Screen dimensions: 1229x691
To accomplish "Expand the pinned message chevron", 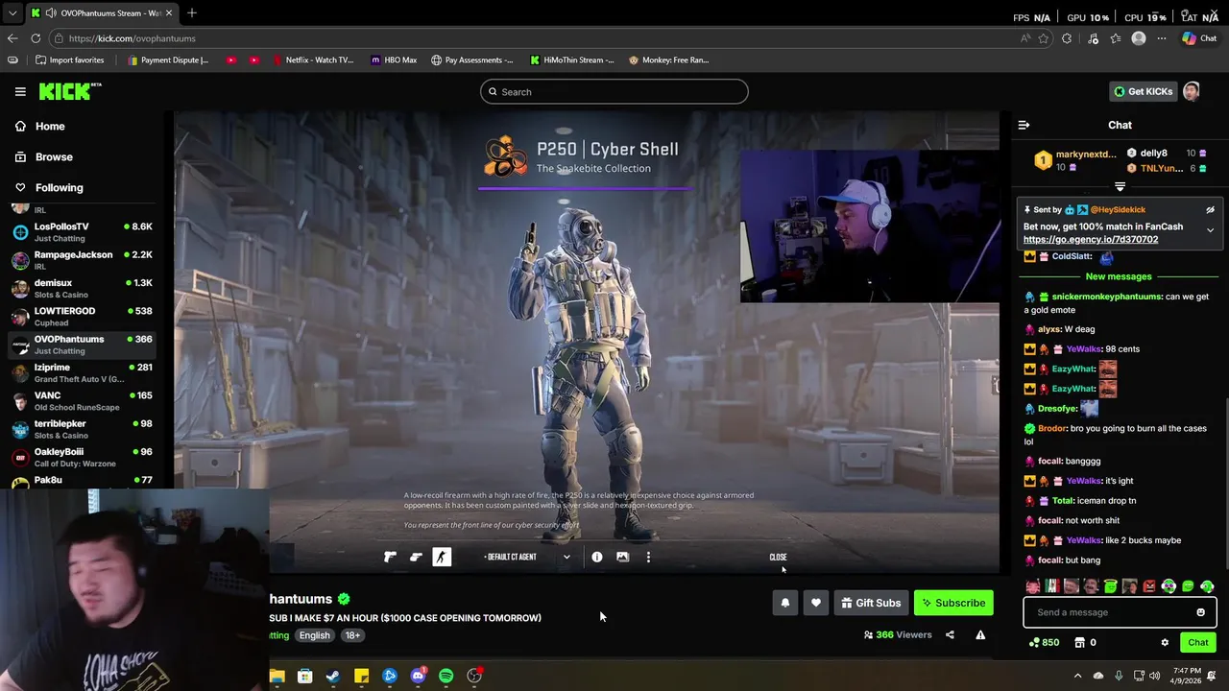I will [1210, 230].
